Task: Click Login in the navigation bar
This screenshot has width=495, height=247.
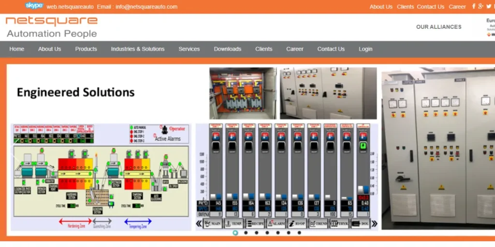Action: [x=365, y=49]
